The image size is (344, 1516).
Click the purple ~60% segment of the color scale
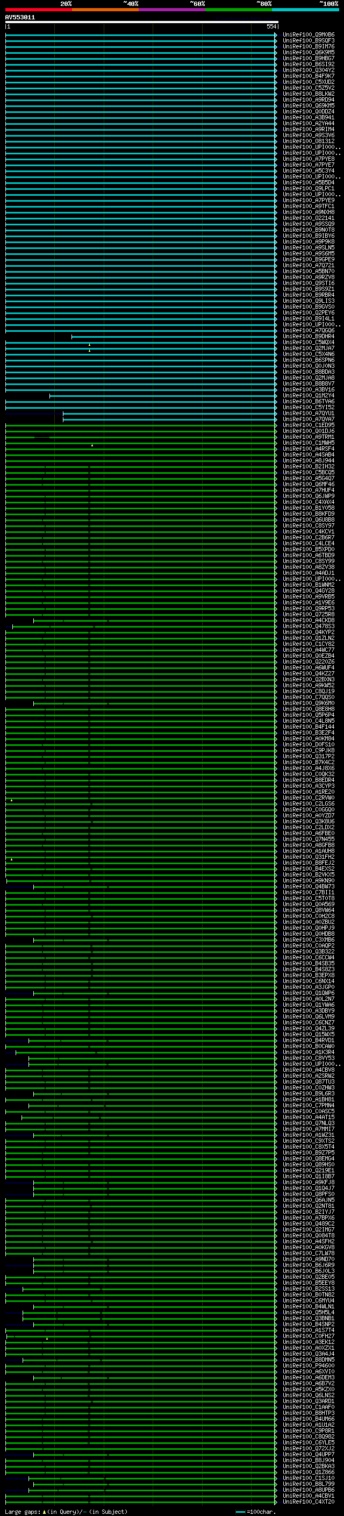pos(173,10)
